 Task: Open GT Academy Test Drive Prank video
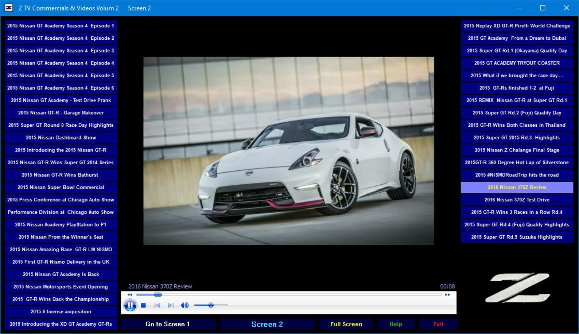pyautogui.click(x=61, y=100)
